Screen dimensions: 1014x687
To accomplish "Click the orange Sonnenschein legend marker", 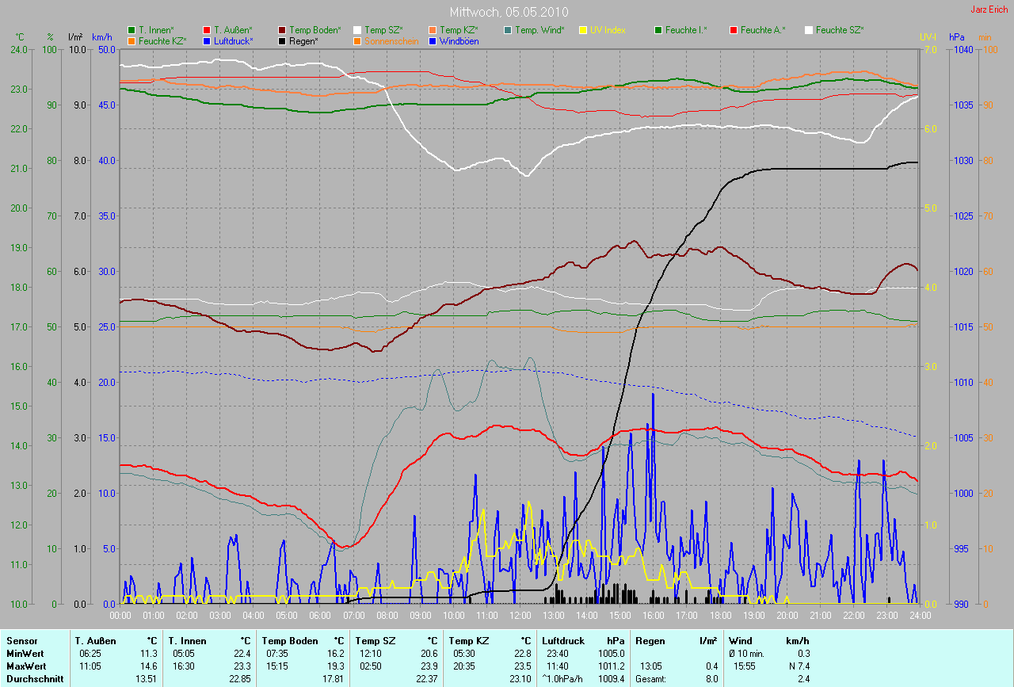I will (357, 40).
